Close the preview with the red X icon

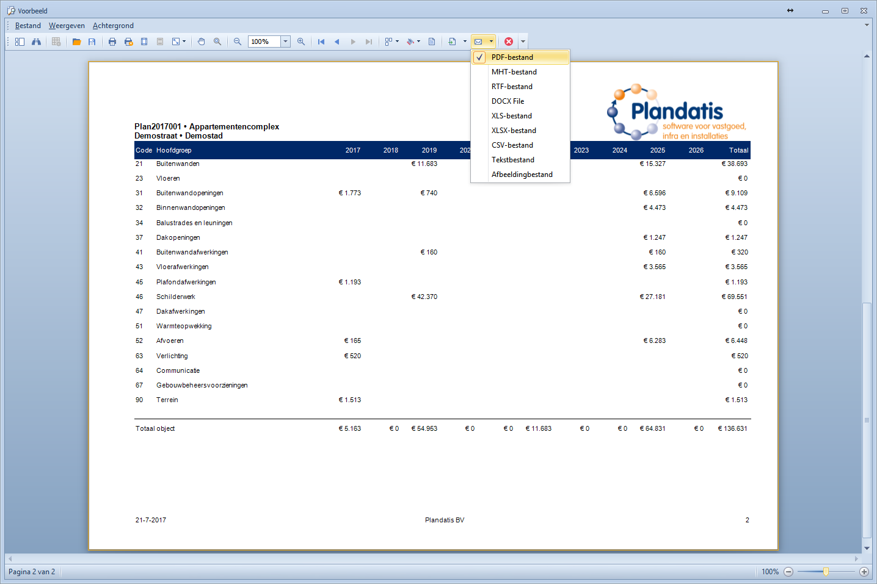click(x=509, y=41)
